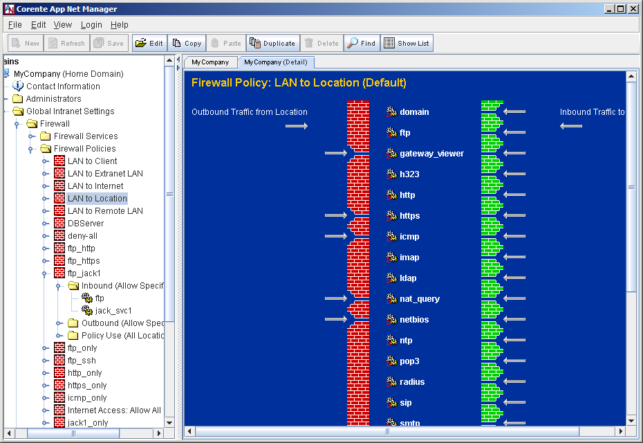The height and width of the screenshot is (443, 643).
Task: Click the jack_svc1 service gear icon
Action: coord(87,310)
